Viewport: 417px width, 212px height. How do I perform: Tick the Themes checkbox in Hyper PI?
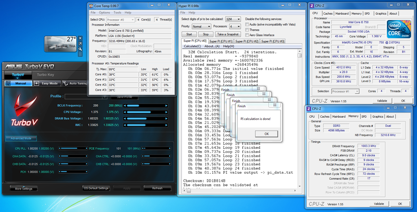tap(247, 30)
